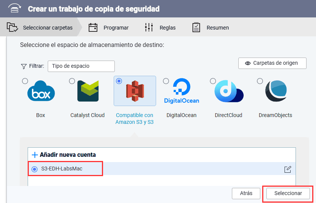Choose the S3-EDH-LabsMac account radio button
The height and width of the screenshot is (203, 316).
point(35,169)
